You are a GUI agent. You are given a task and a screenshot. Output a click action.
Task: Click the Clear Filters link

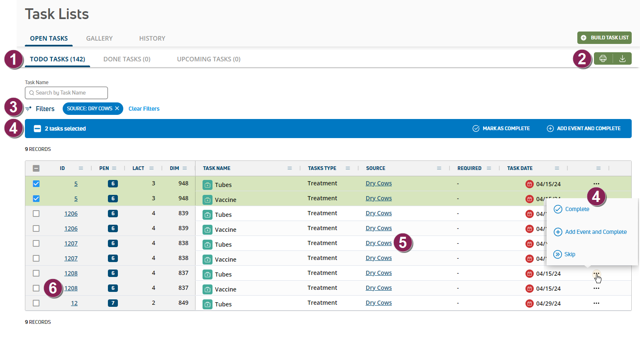[x=144, y=109]
